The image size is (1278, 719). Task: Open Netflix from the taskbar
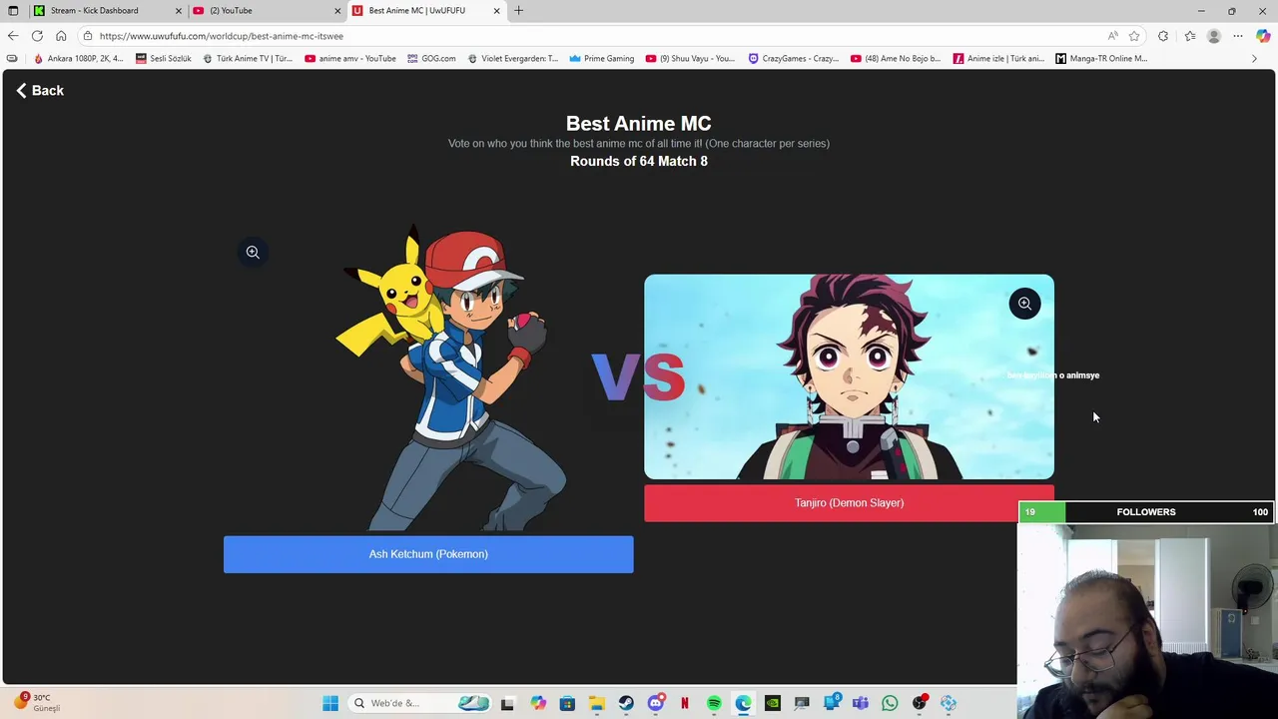[x=685, y=703]
